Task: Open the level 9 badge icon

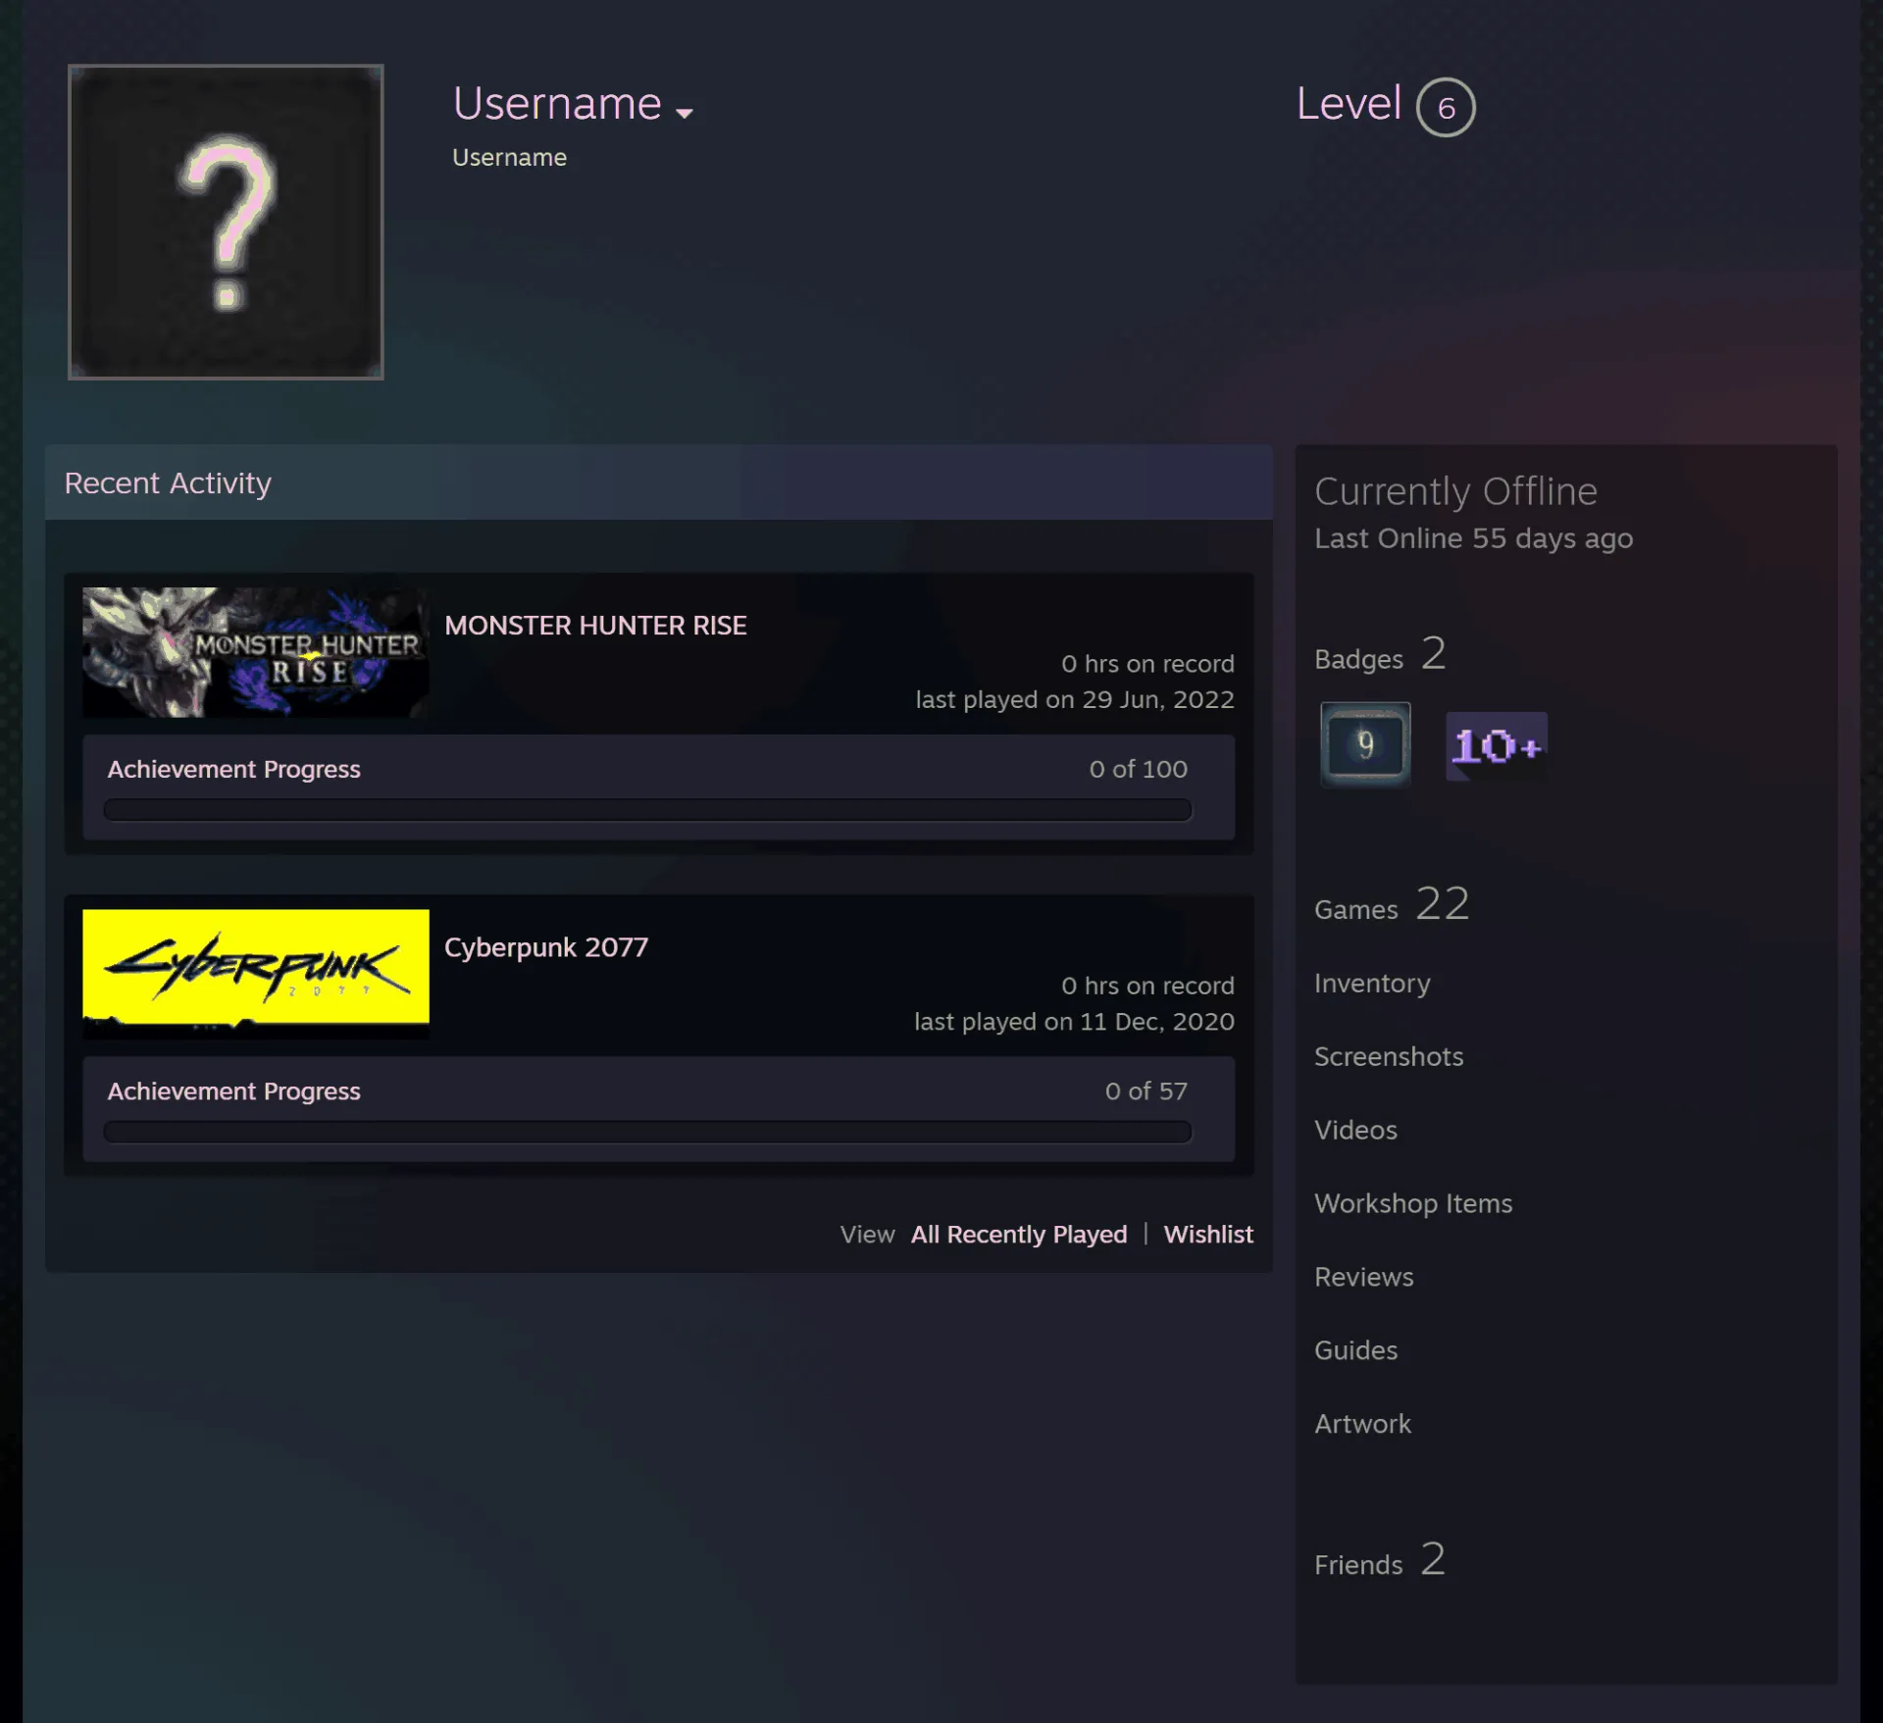Action: click(x=1365, y=744)
